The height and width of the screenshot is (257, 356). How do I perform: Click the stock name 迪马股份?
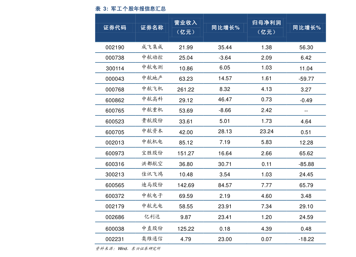coord(152,185)
